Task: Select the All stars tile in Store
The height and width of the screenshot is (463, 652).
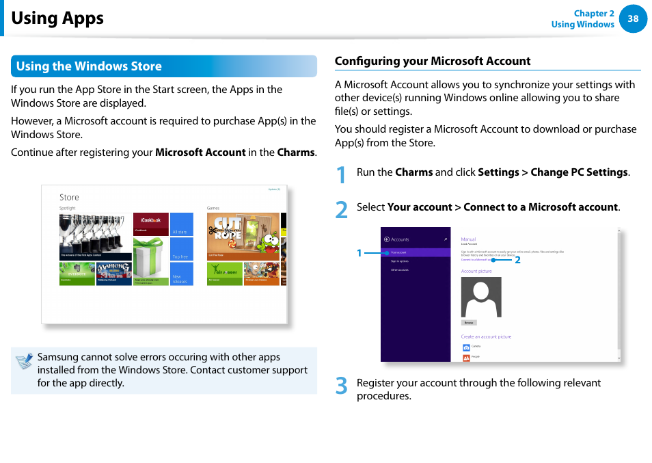Action: [182, 224]
